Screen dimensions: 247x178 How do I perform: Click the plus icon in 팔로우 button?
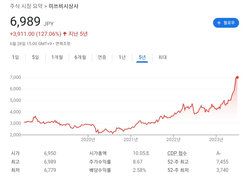(x=219, y=23)
